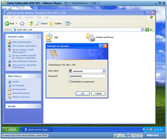Open Explorer Edit menu
The width and height of the screenshot is (167, 139).
pyautogui.click(x=12, y=17)
